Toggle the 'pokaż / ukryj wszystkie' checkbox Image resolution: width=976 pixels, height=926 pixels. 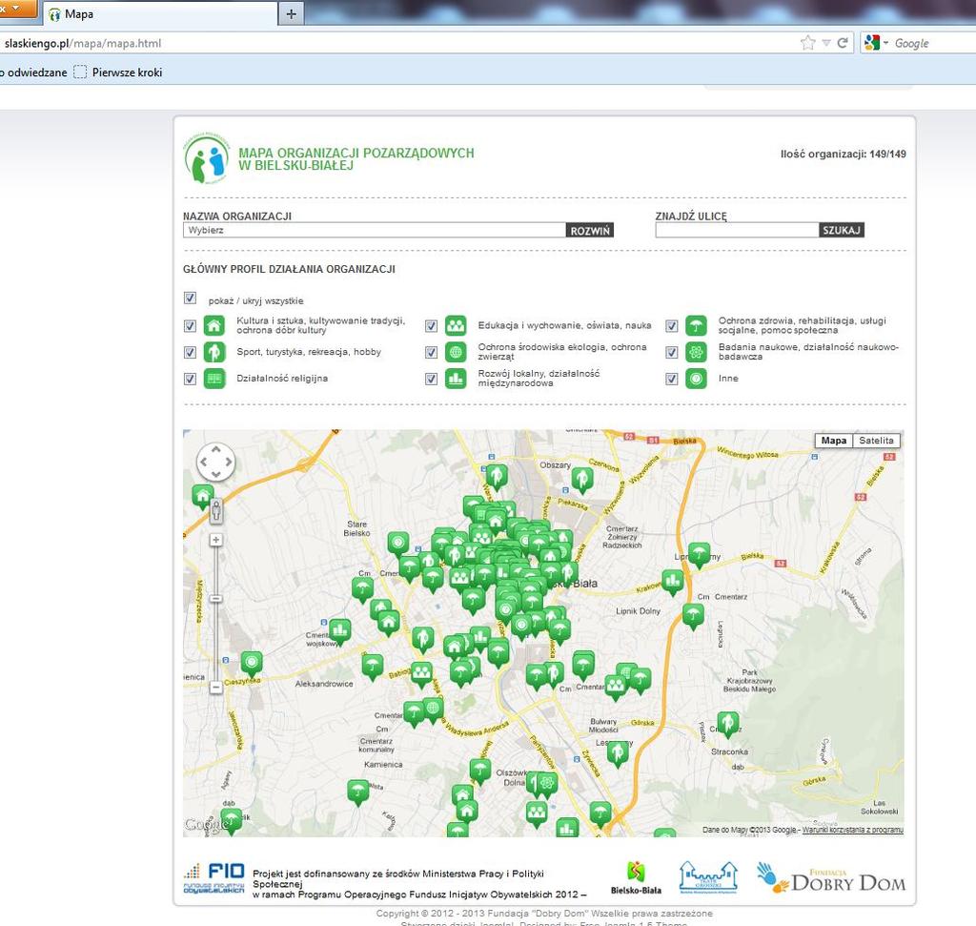190,298
